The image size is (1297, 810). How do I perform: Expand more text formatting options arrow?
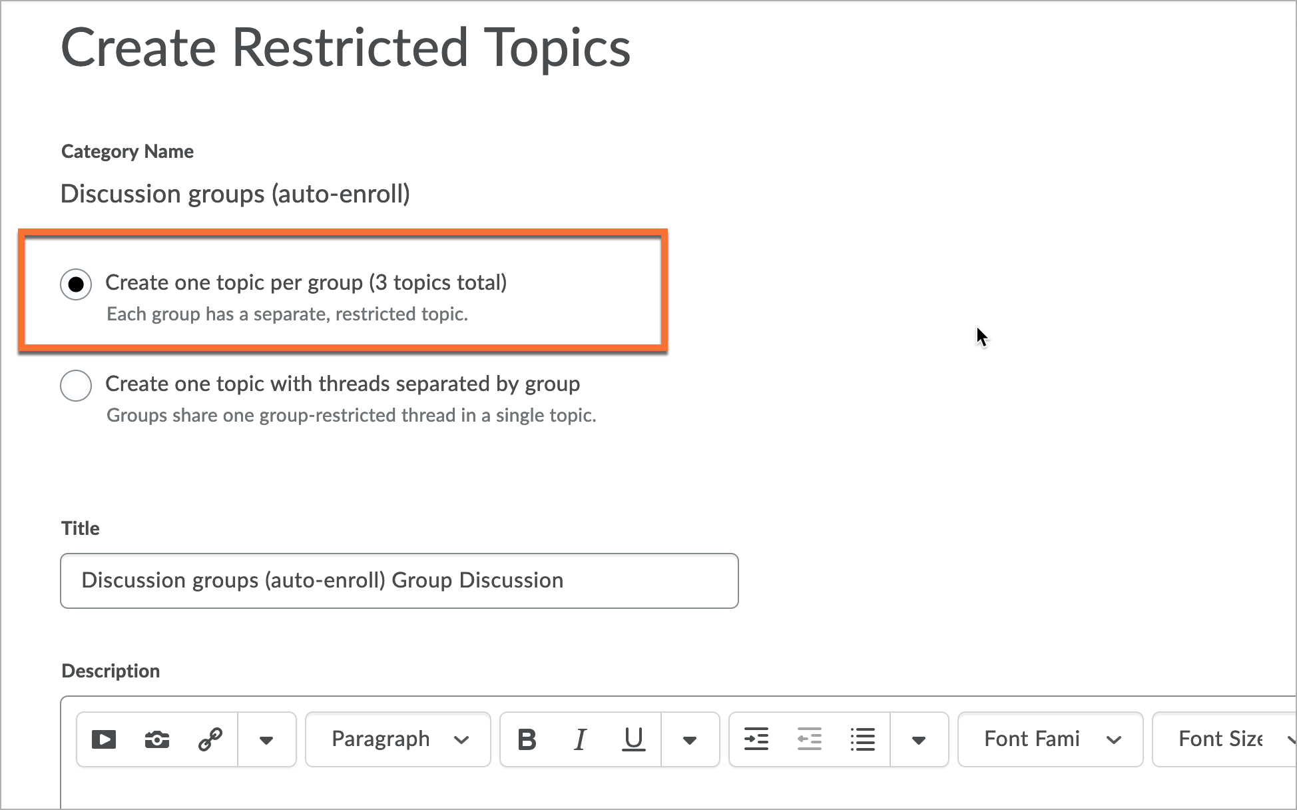coord(690,740)
